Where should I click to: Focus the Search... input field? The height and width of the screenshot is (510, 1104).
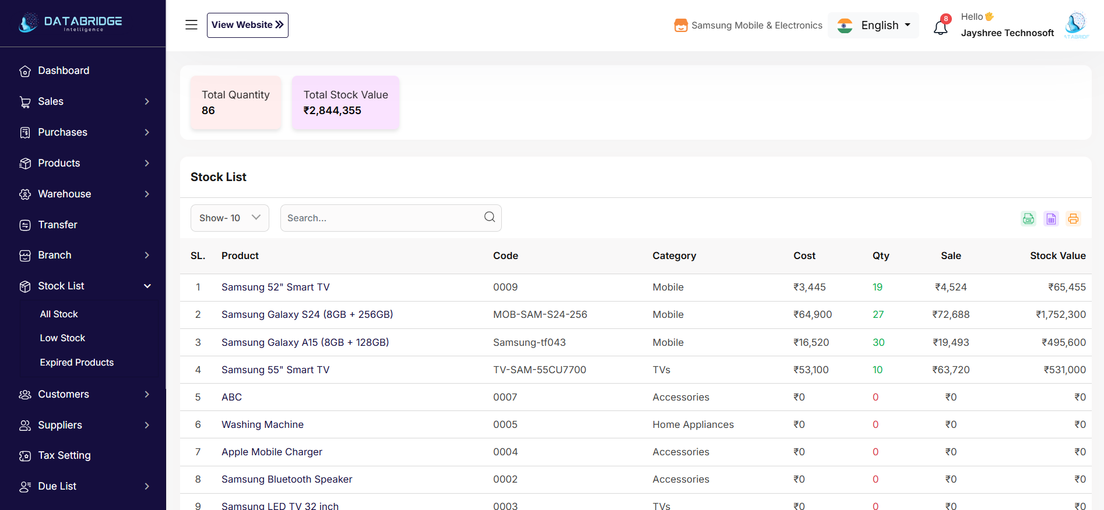[391, 218]
